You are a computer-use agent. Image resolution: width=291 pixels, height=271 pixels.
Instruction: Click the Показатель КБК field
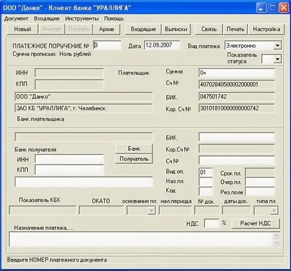click(x=42, y=210)
